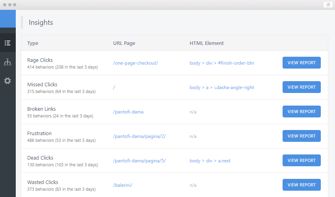Click "414 behaviors (208 in the last 3 days)"

click(63, 67)
